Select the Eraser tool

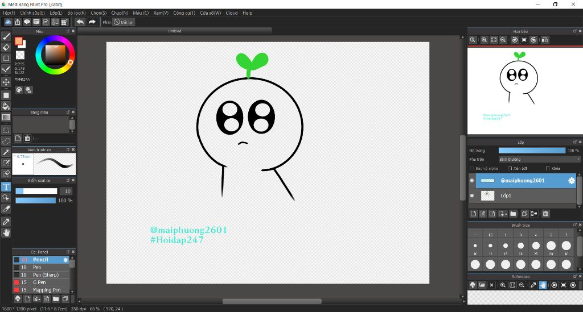(x=6, y=47)
